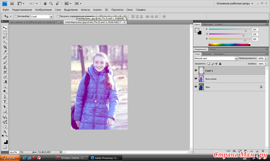270x161 pixels.
Task: Open the Фильтр menu
Action: [x=85, y=10]
